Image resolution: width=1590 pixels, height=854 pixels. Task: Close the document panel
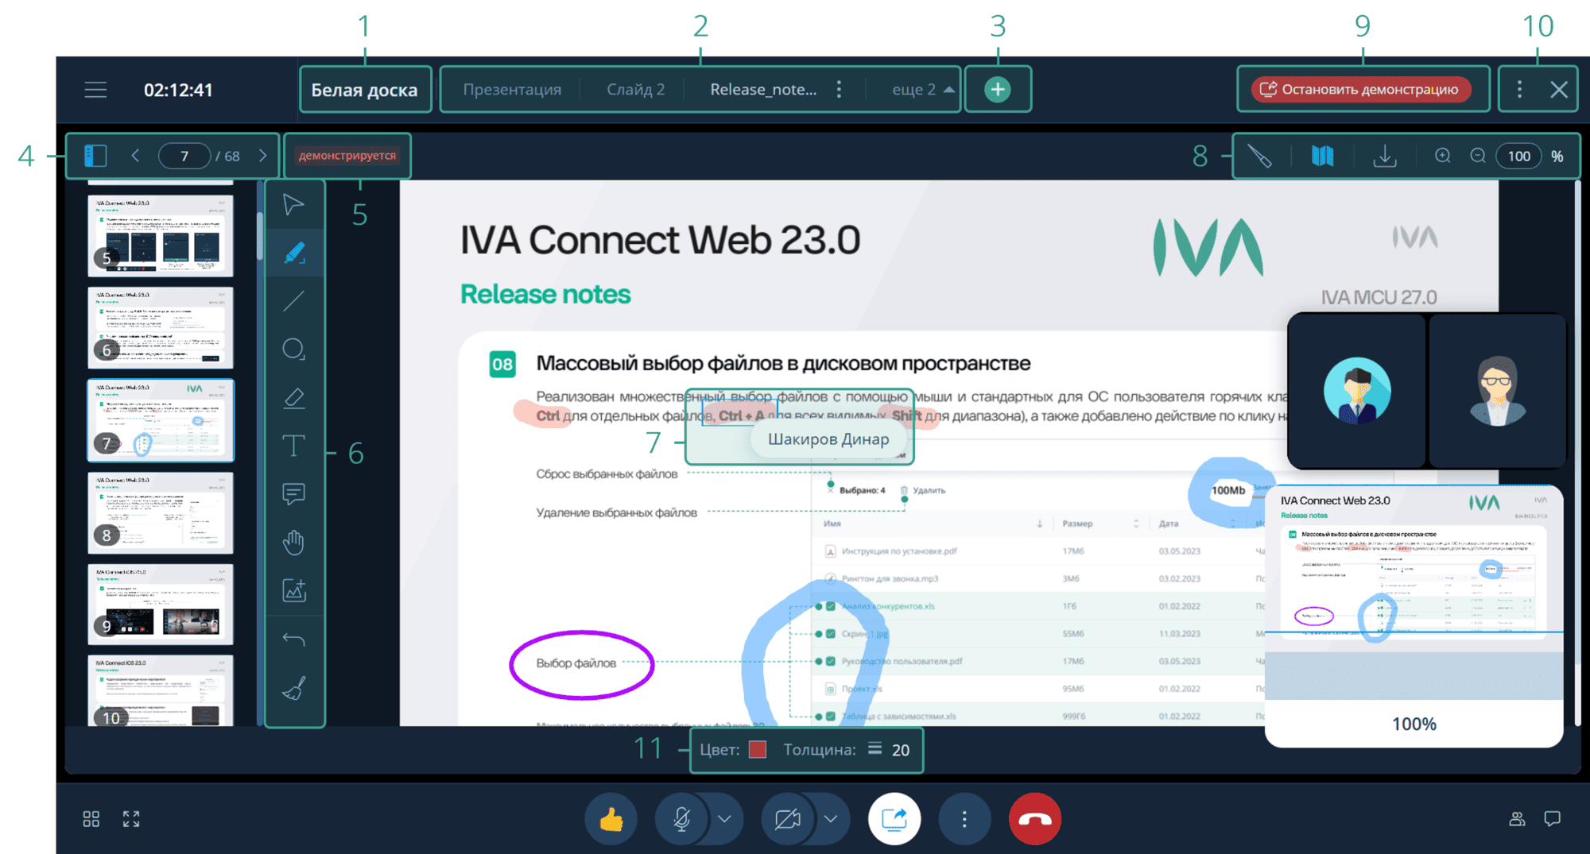(1559, 90)
